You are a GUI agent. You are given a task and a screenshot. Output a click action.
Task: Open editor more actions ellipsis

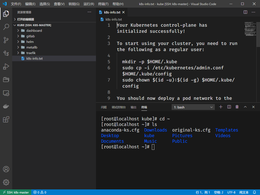coord(253,12)
